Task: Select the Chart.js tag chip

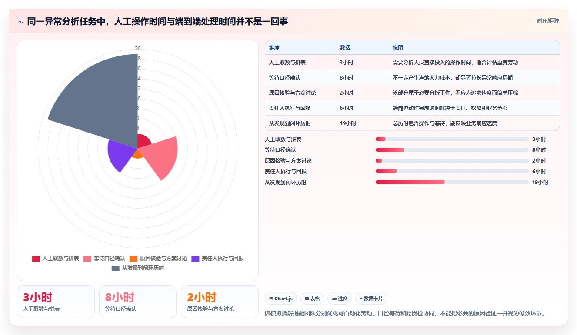Action: tap(281, 299)
